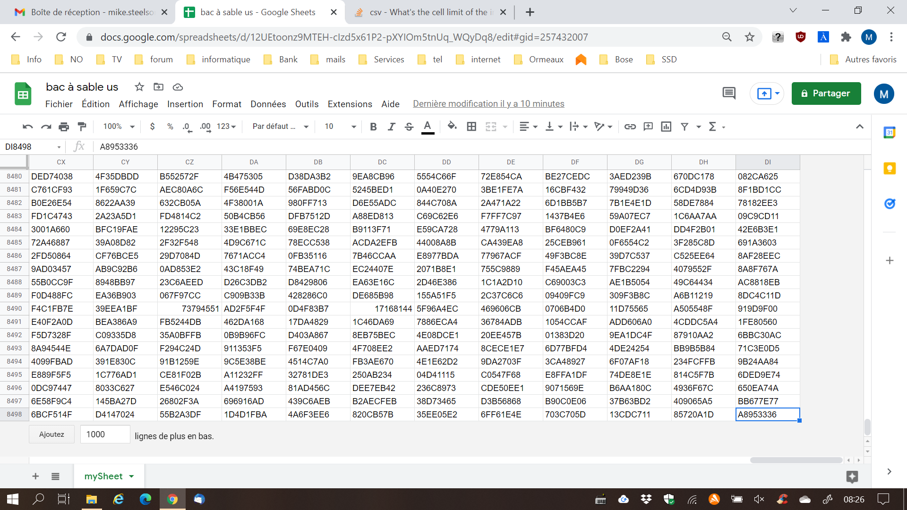The width and height of the screenshot is (907, 510).
Task: Open Google Tasks side panel
Action: tap(890, 204)
